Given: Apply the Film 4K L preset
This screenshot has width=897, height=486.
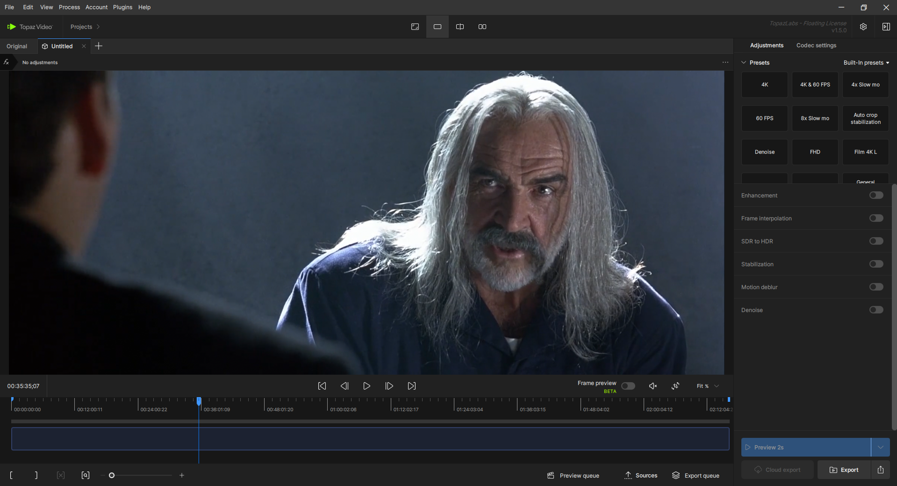Looking at the screenshot, I should tap(866, 152).
